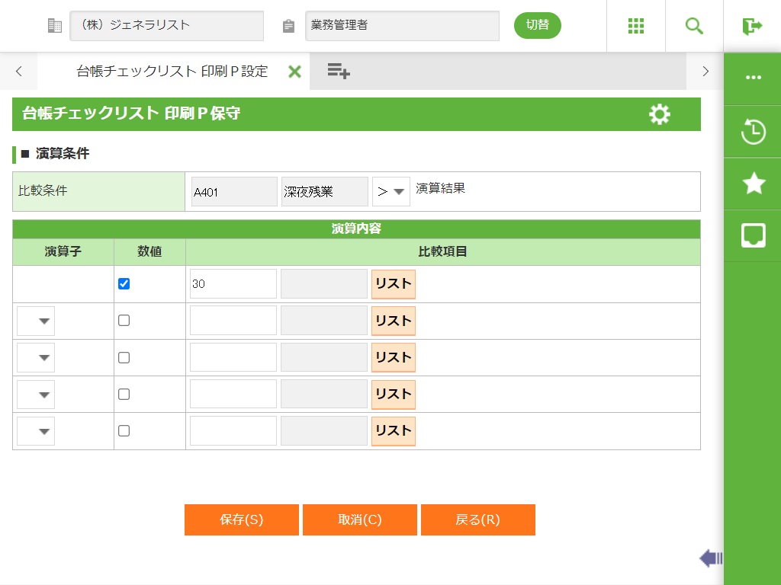Click the three-dots more sidebar icon
The image size is (781, 585).
753,78
